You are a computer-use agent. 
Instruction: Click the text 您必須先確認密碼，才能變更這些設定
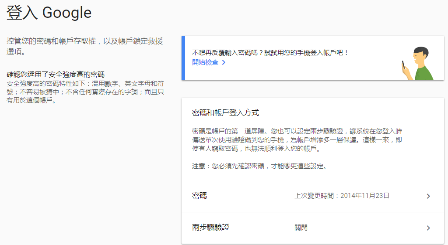(269, 166)
